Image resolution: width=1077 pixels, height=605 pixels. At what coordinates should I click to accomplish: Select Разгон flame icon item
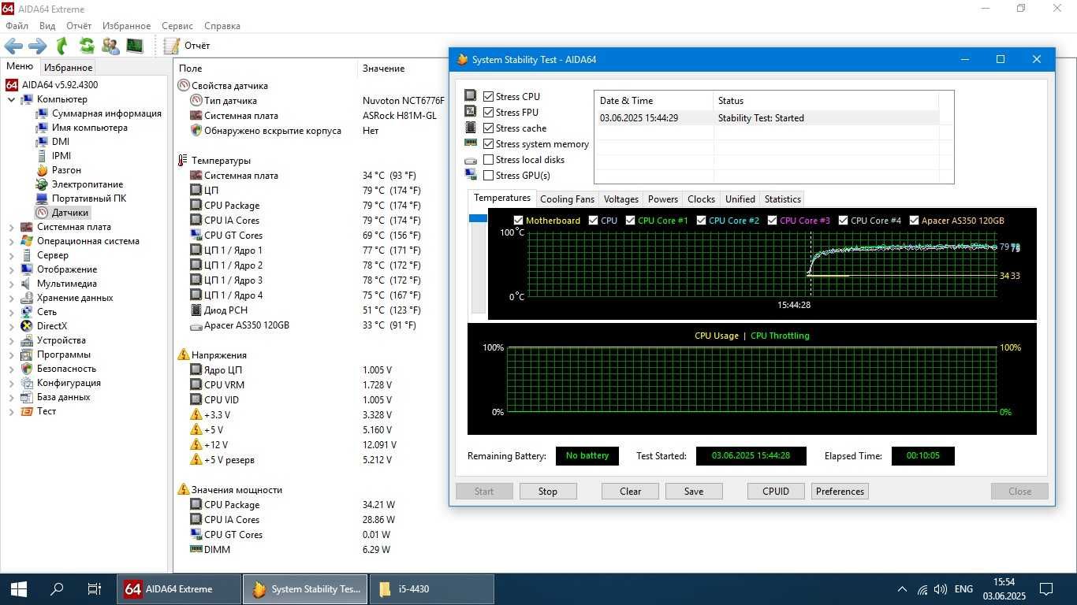click(42, 170)
